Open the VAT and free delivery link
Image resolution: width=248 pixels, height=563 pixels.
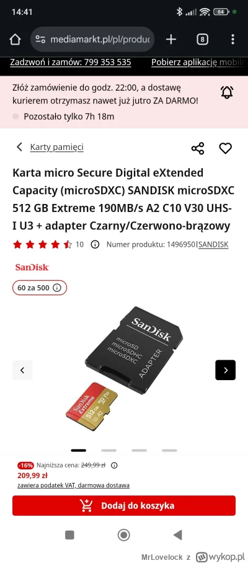(x=74, y=485)
